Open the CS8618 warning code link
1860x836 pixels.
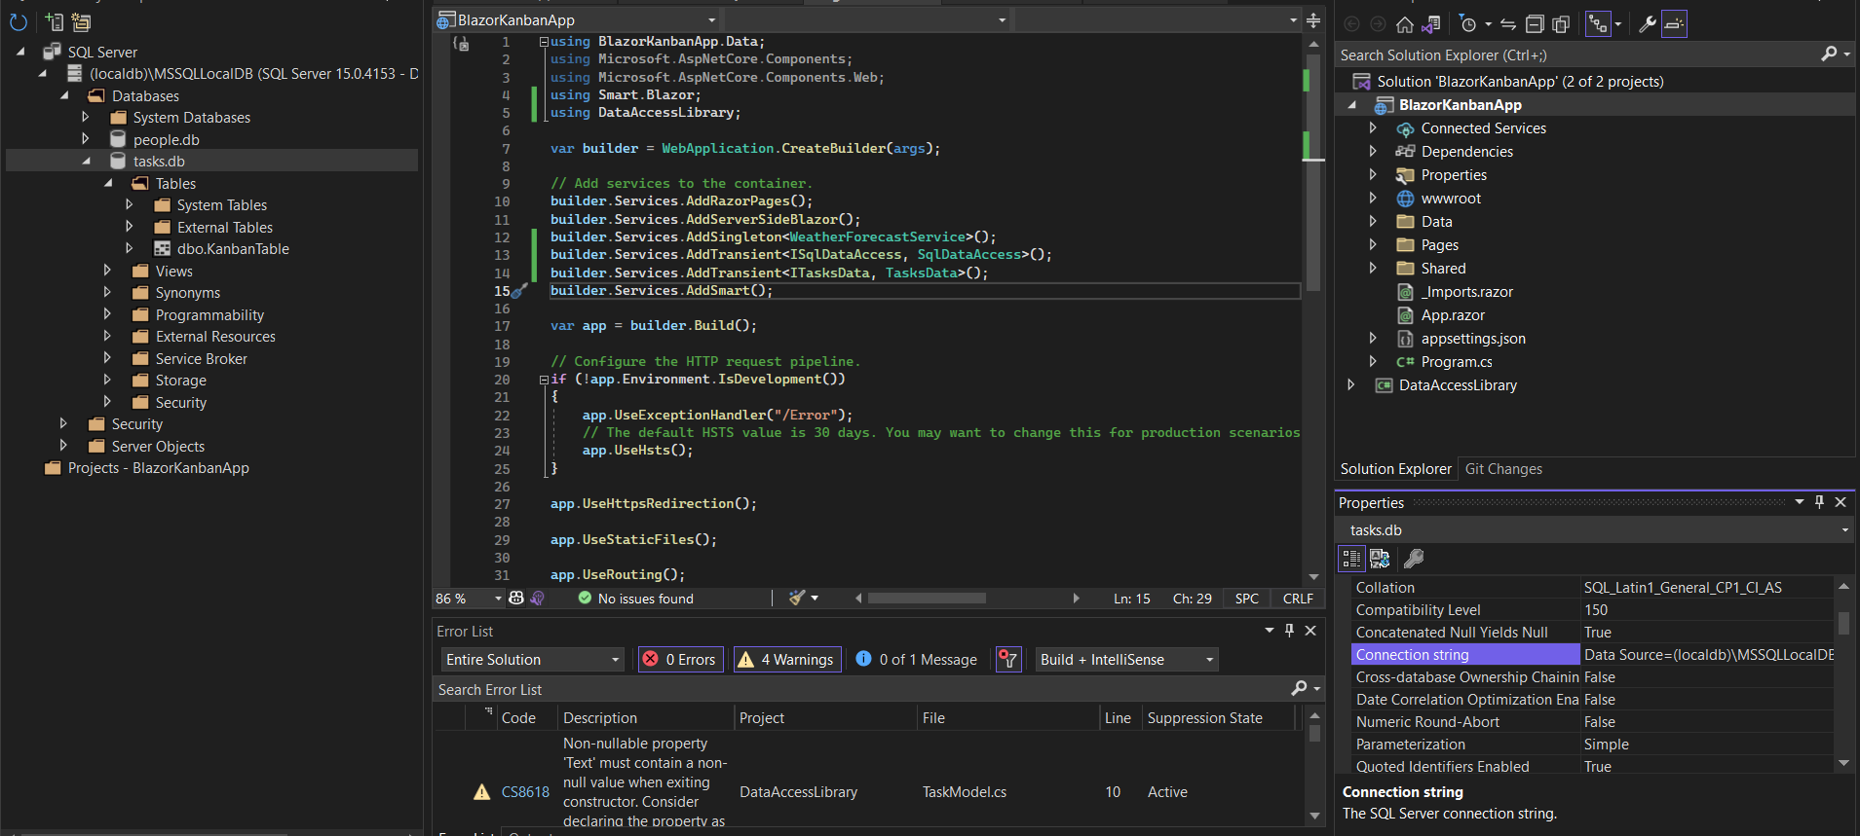525,792
